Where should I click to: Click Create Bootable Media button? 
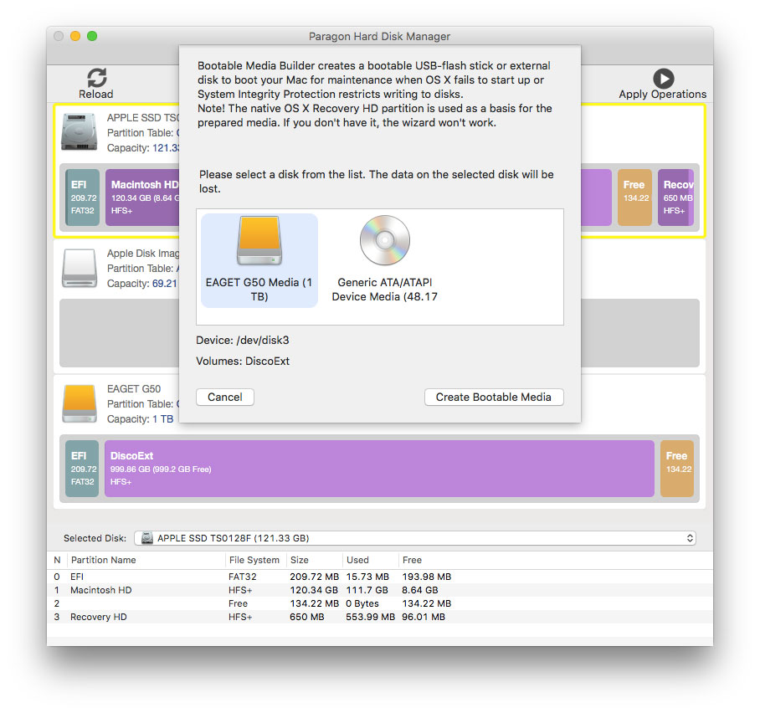[494, 397]
